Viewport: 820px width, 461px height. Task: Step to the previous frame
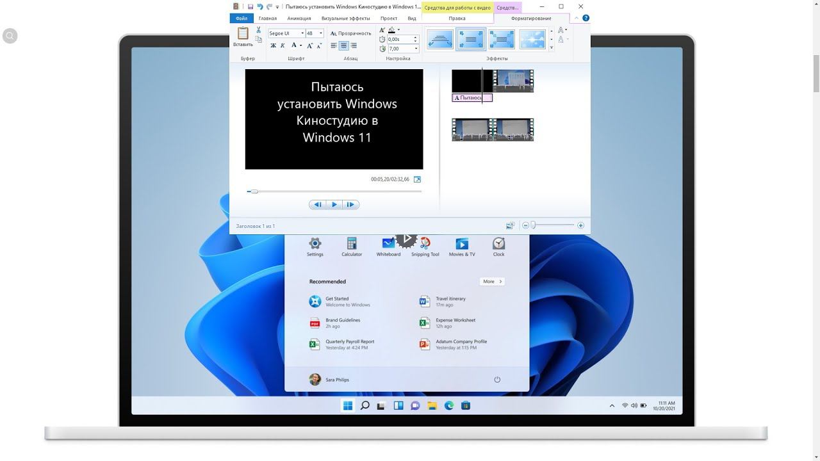(318, 205)
